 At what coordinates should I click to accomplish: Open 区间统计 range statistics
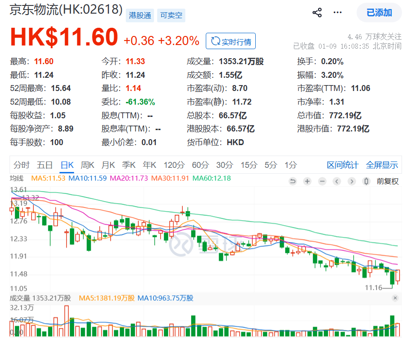click(342, 165)
